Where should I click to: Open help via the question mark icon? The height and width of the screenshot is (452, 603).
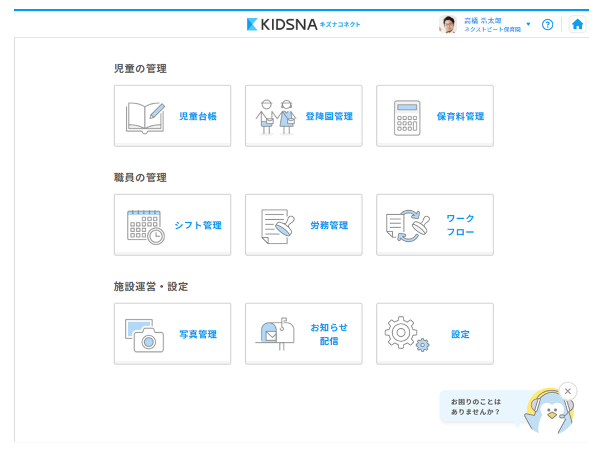[x=547, y=24]
